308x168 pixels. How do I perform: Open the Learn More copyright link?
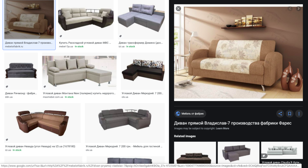pos(222,128)
